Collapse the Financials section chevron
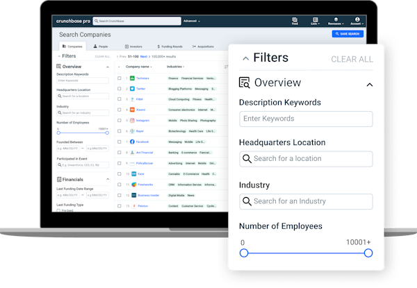 [x=108, y=180]
